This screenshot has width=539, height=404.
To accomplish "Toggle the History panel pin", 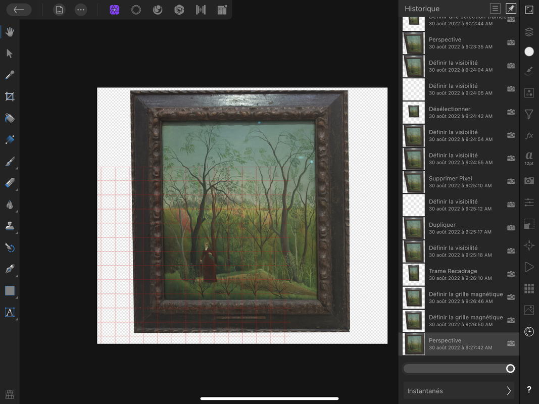I will [511, 8].
